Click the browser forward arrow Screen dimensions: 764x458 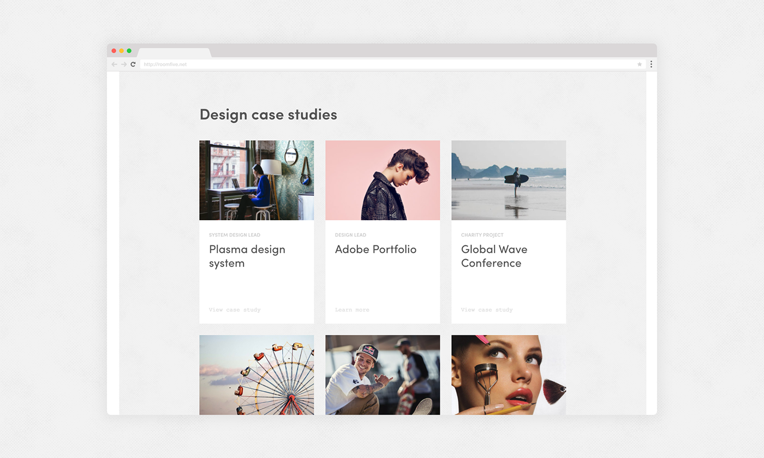[124, 64]
